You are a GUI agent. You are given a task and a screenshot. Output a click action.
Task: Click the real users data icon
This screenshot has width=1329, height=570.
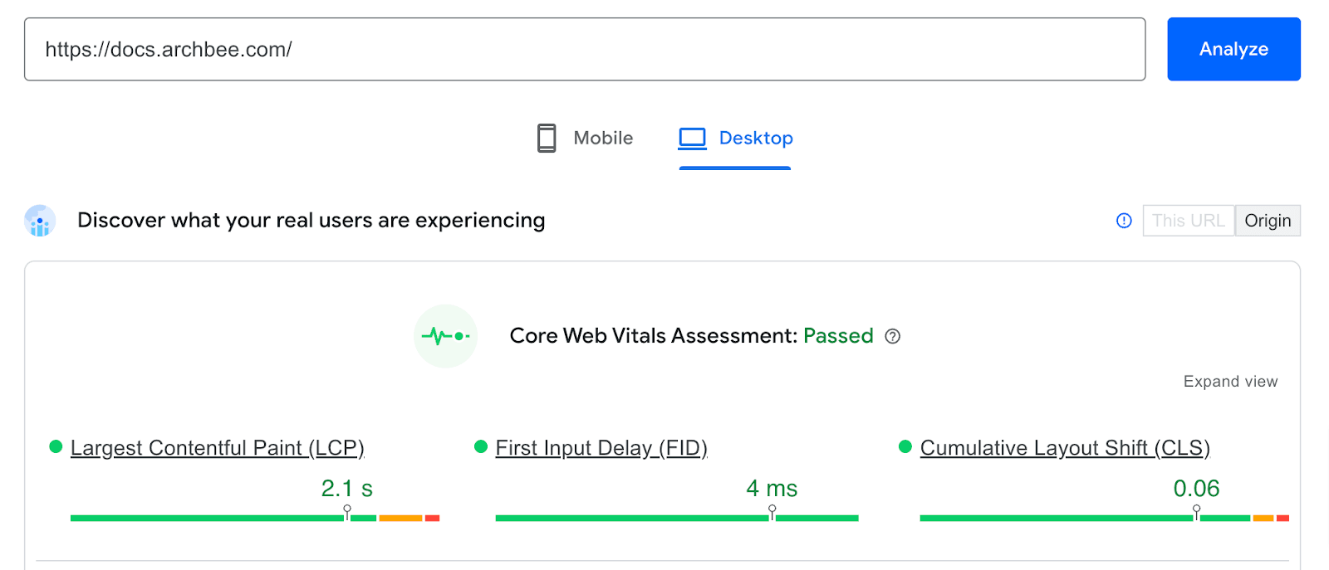[x=40, y=221]
